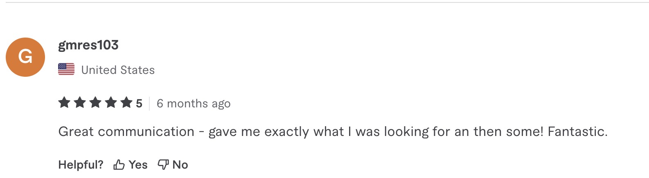Image resolution: width=649 pixels, height=178 pixels.
Task: Click the thumbs-down icon
Action: (163, 165)
